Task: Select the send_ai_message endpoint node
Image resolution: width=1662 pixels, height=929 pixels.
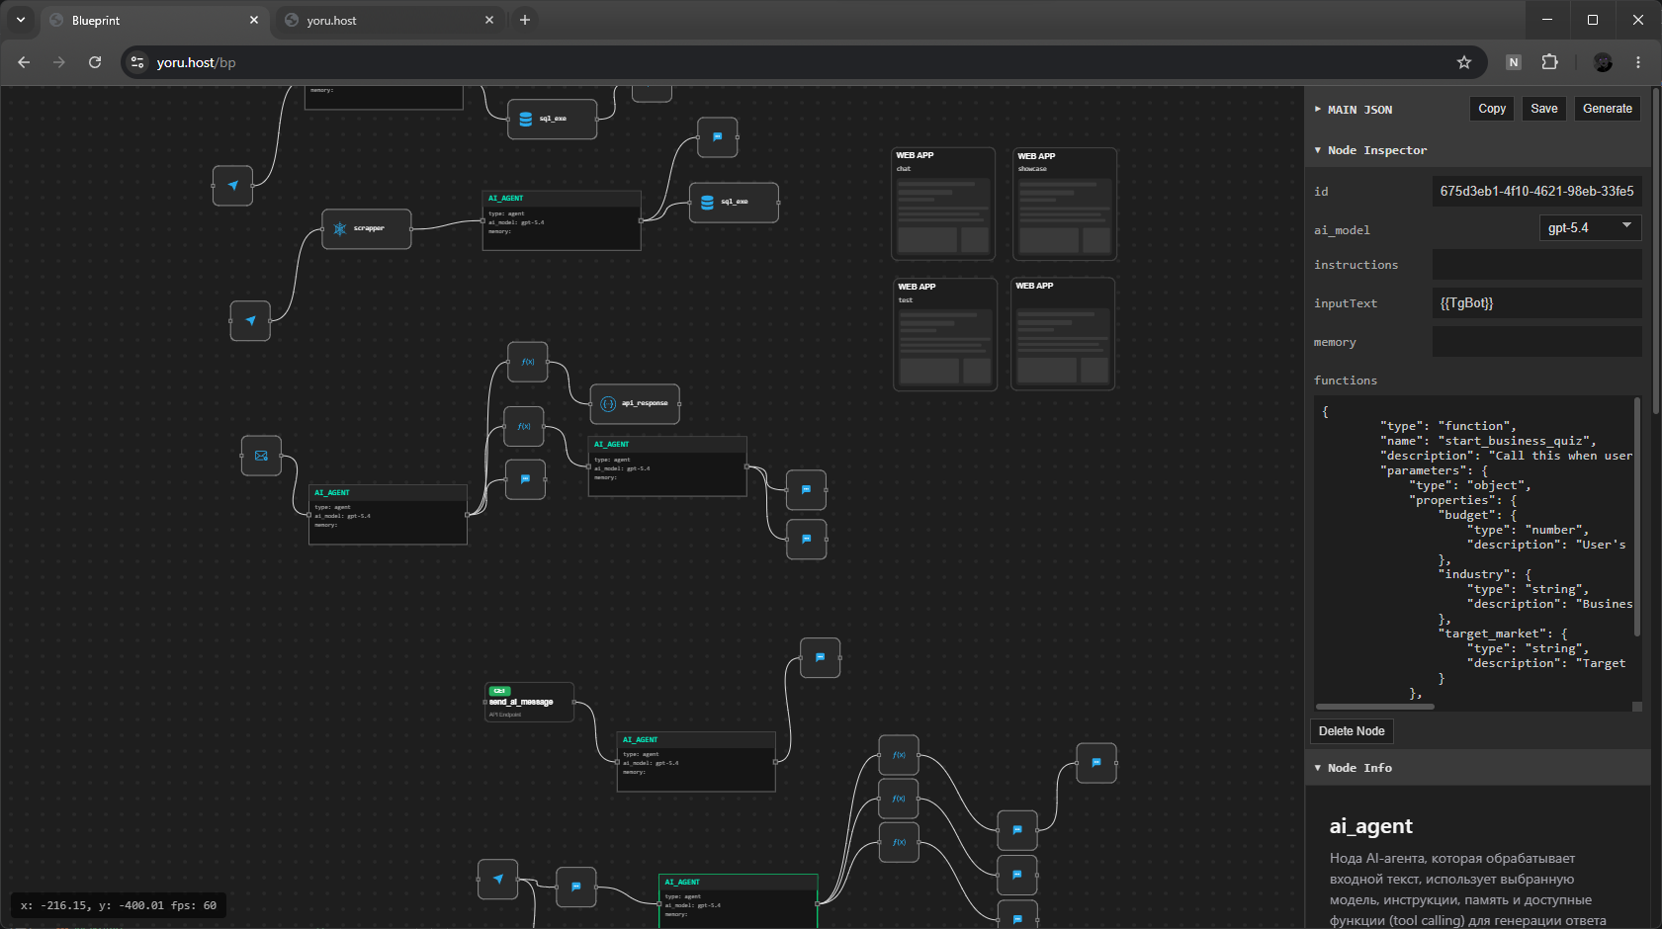Action: 529,702
